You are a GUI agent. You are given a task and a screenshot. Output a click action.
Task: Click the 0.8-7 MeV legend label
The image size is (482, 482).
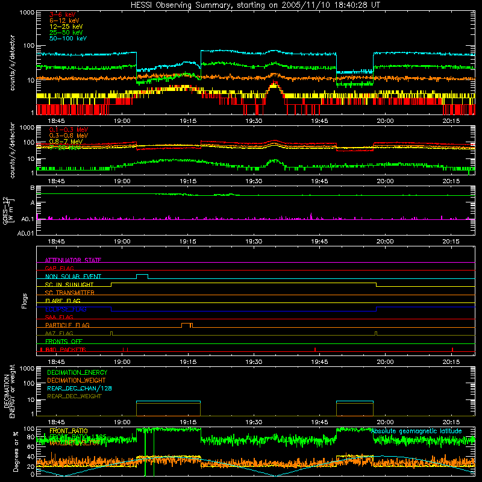pyautogui.click(x=66, y=142)
